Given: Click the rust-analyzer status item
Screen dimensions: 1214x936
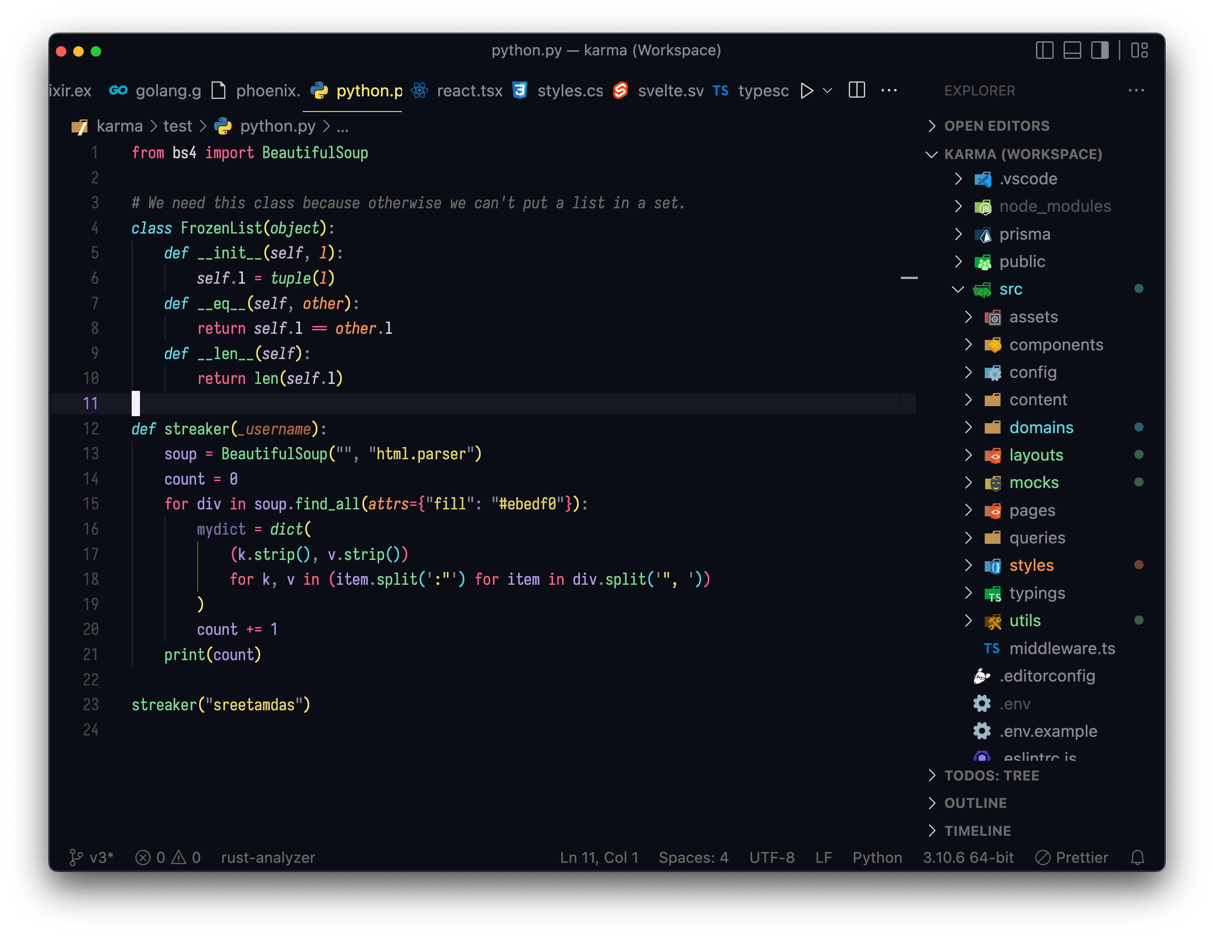Looking at the screenshot, I should pyautogui.click(x=268, y=857).
